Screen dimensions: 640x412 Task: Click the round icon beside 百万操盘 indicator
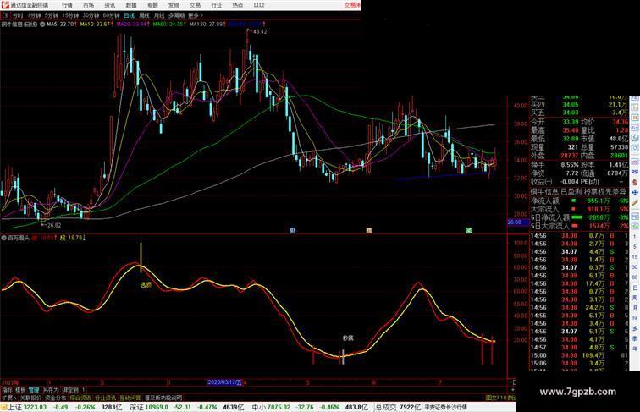click(x=4, y=238)
